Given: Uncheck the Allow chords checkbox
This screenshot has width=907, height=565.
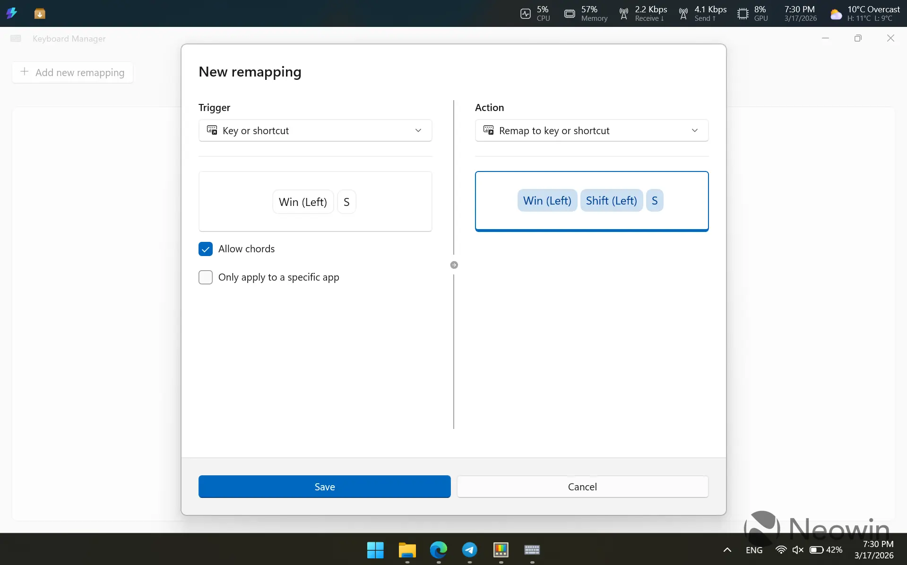Looking at the screenshot, I should (206, 249).
